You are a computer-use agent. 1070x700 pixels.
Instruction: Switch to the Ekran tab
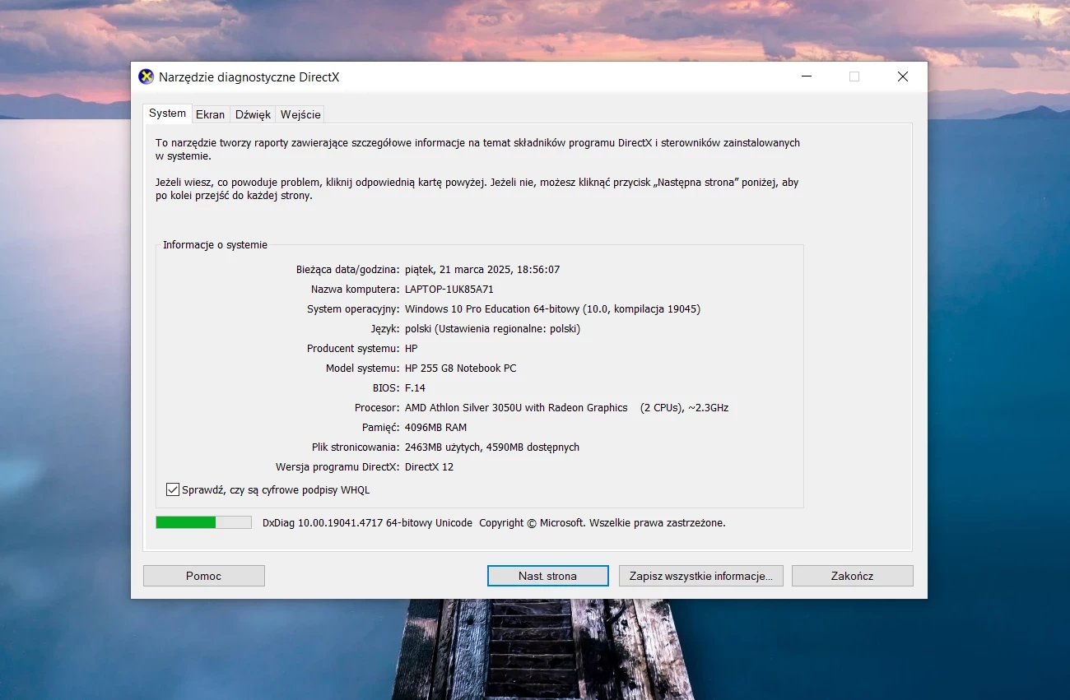(x=211, y=114)
